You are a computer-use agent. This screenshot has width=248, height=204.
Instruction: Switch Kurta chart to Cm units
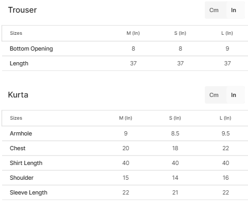click(214, 95)
